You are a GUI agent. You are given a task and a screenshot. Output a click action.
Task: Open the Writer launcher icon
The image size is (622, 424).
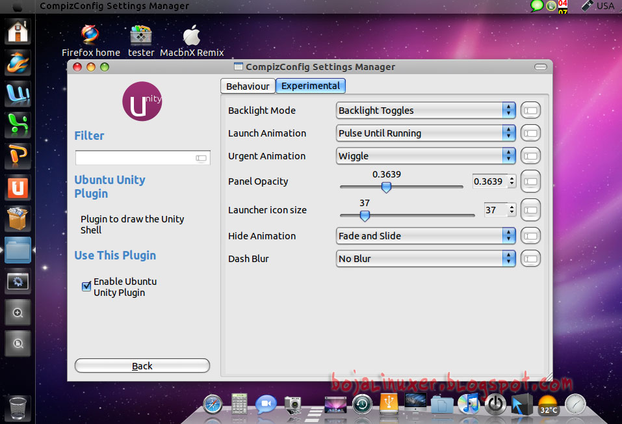tap(18, 94)
